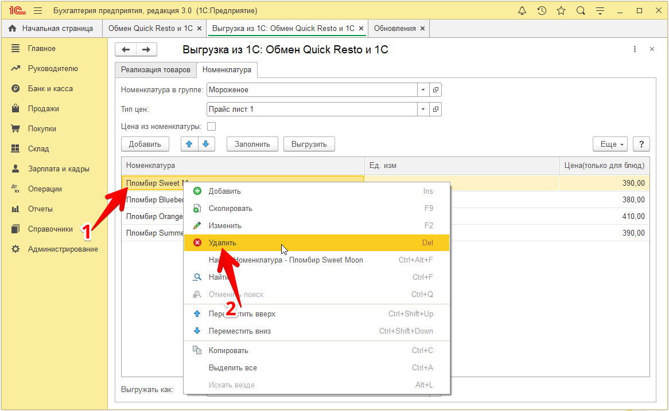The image size is (669, 411).
Task: Choose Удалить in the context menu
Action: tap(317, 242)
